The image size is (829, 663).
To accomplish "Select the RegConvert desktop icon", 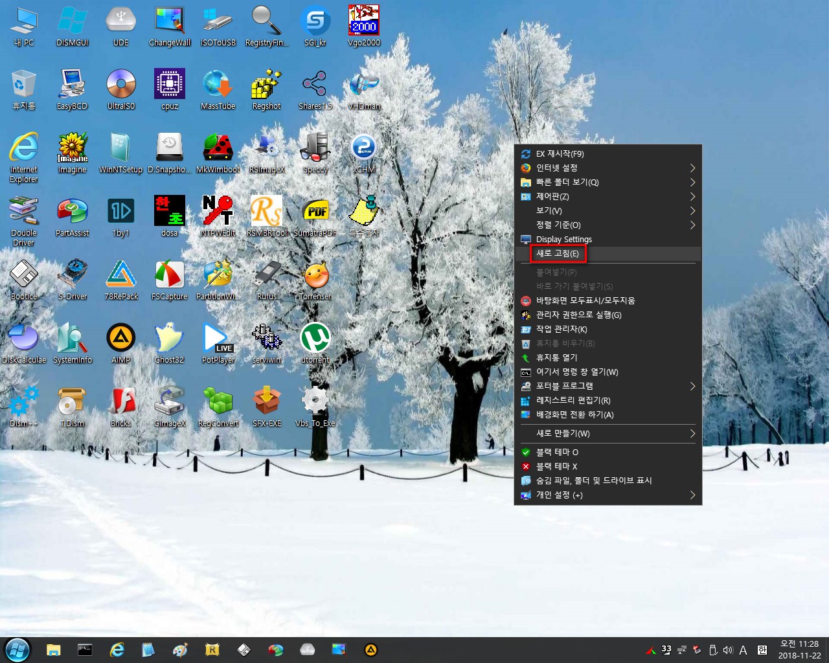I will pyautogui.click(x=218, y=407).
